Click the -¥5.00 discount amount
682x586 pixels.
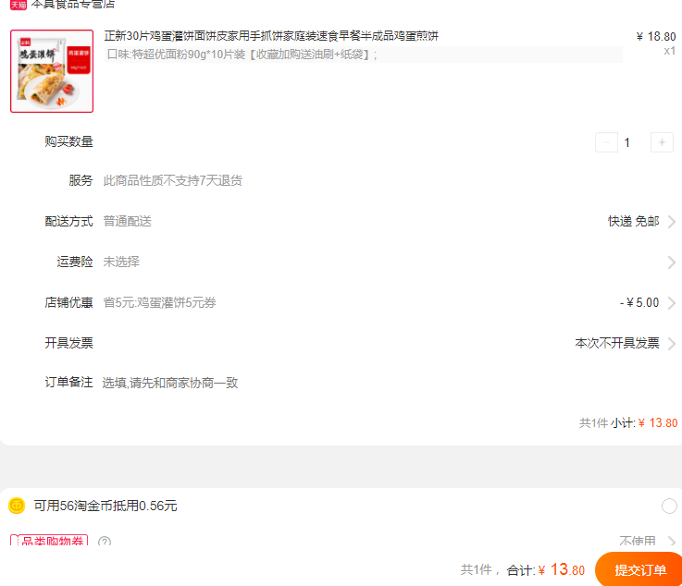pyautogui.click(x=639, y=302)
